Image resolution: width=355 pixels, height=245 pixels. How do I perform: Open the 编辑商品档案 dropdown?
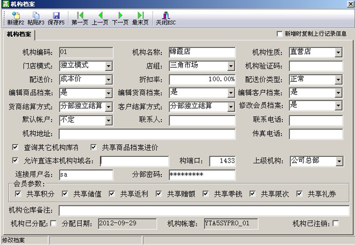point(109,93)
